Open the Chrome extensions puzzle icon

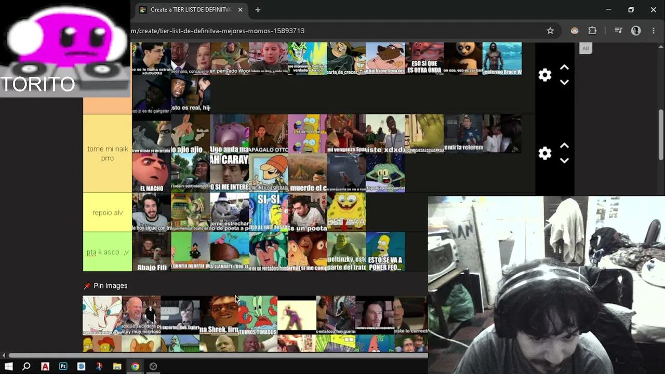(592, 31)
